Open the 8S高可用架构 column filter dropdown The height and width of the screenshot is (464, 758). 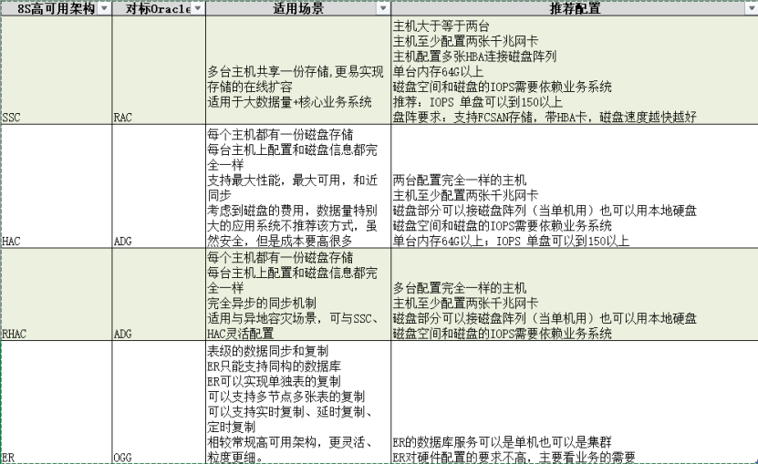click(103, 8)
